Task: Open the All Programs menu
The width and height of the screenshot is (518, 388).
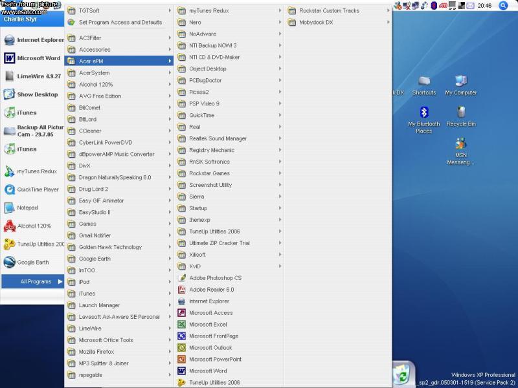Action: (33, 281)
